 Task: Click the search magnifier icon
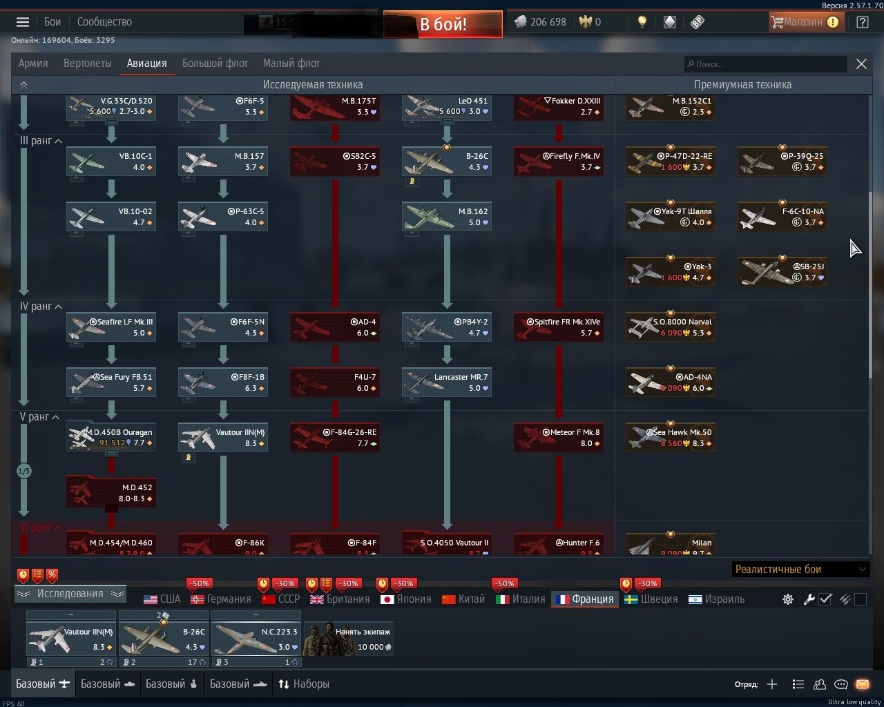click(x=690, y=64)
